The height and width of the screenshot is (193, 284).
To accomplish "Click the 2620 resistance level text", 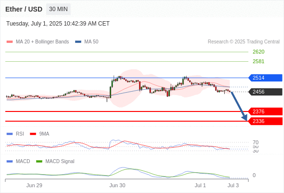I will click(258, 52).
